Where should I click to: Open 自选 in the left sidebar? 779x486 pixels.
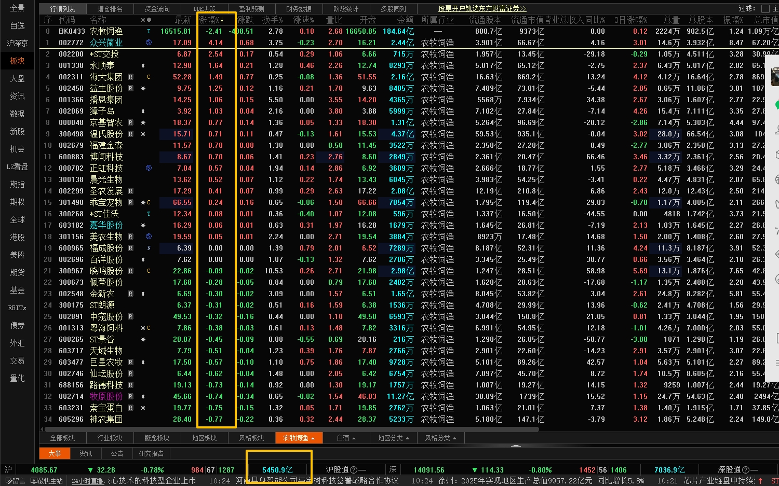pos(17,25)
